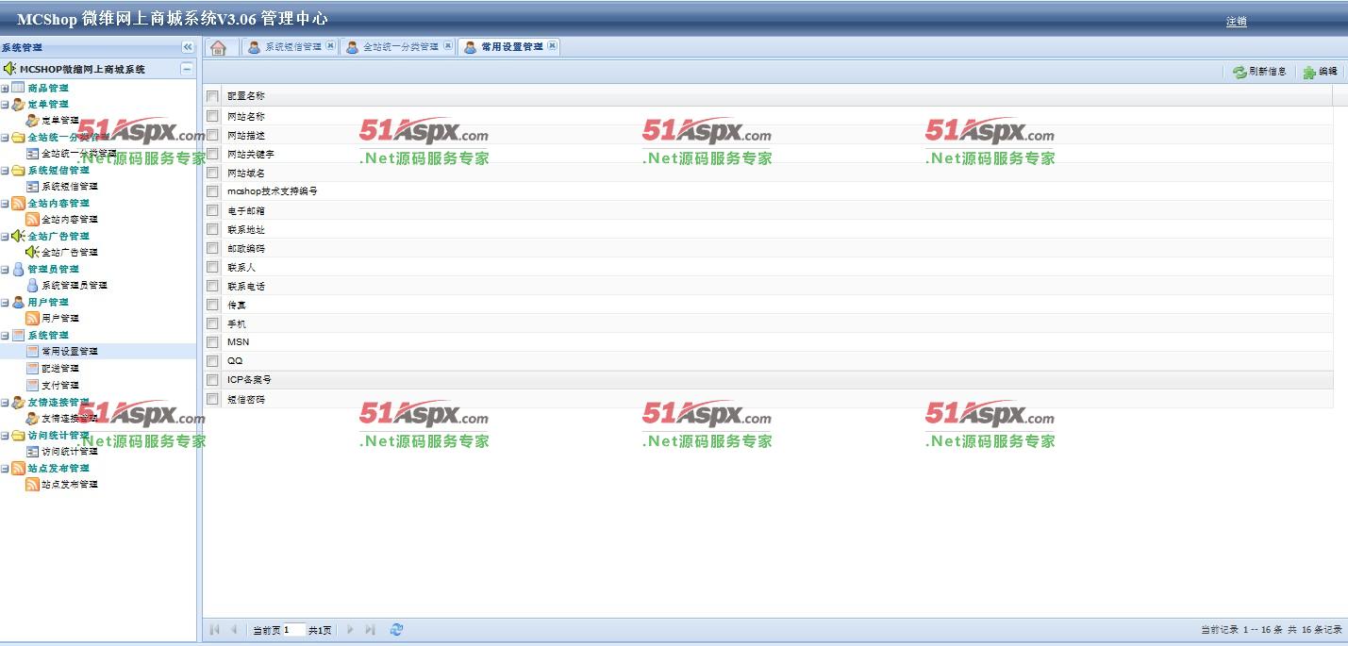This screenshot has height=646, width=1348.
Task: Check the MSN row checkbox
Action: tap(212, 342)
